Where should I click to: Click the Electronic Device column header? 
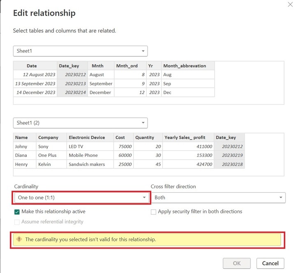[87, 138]
